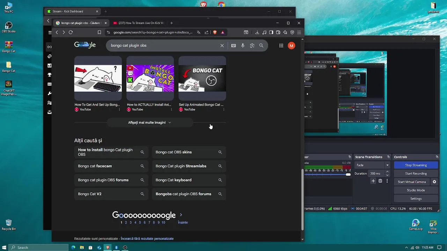Remove transition with trash icon in OBS
Viewport: 447px width, 251px height.
click(x=380, y=181)
